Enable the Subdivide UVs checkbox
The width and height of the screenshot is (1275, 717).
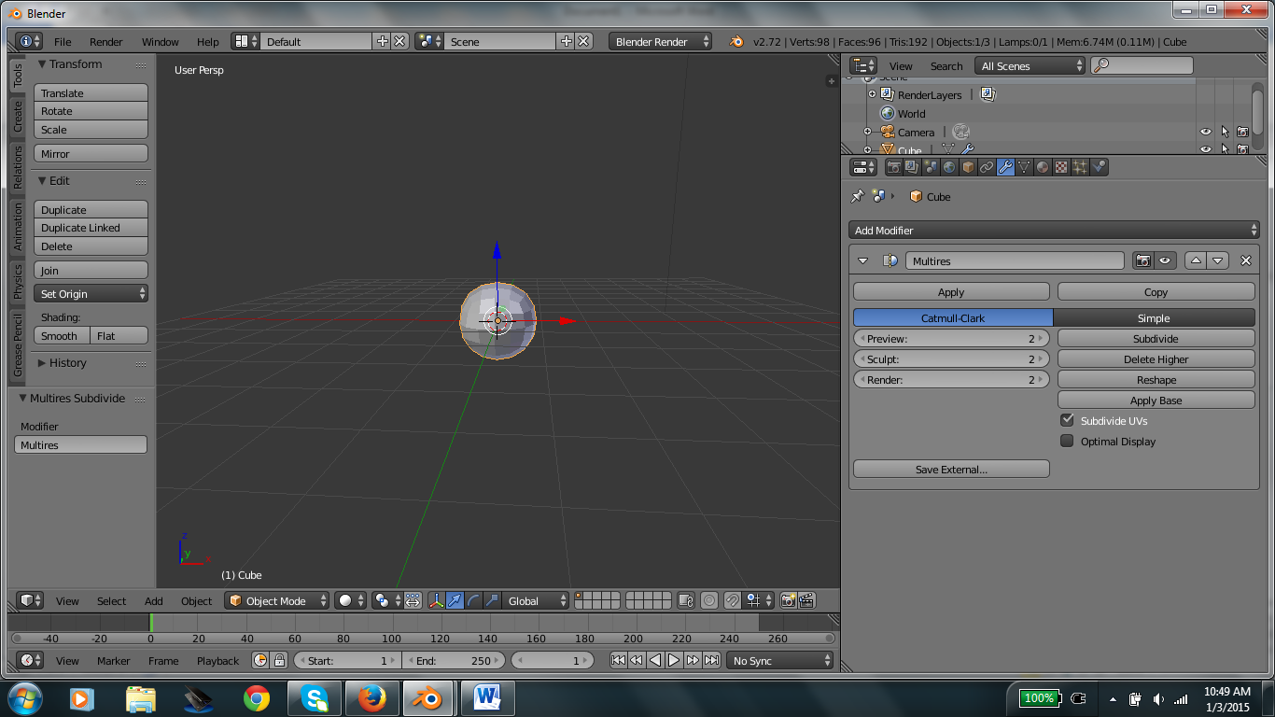[1067, 421]
